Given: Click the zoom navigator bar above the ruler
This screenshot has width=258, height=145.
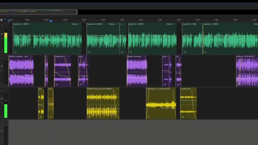Looking at the screenshot, I should tap(39, 12).
